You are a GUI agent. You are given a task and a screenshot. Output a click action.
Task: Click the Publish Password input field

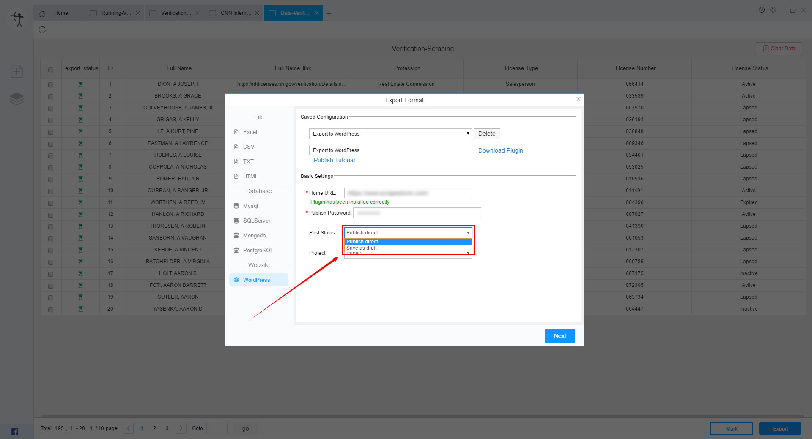pyautogui.click(x=417, y=213)
